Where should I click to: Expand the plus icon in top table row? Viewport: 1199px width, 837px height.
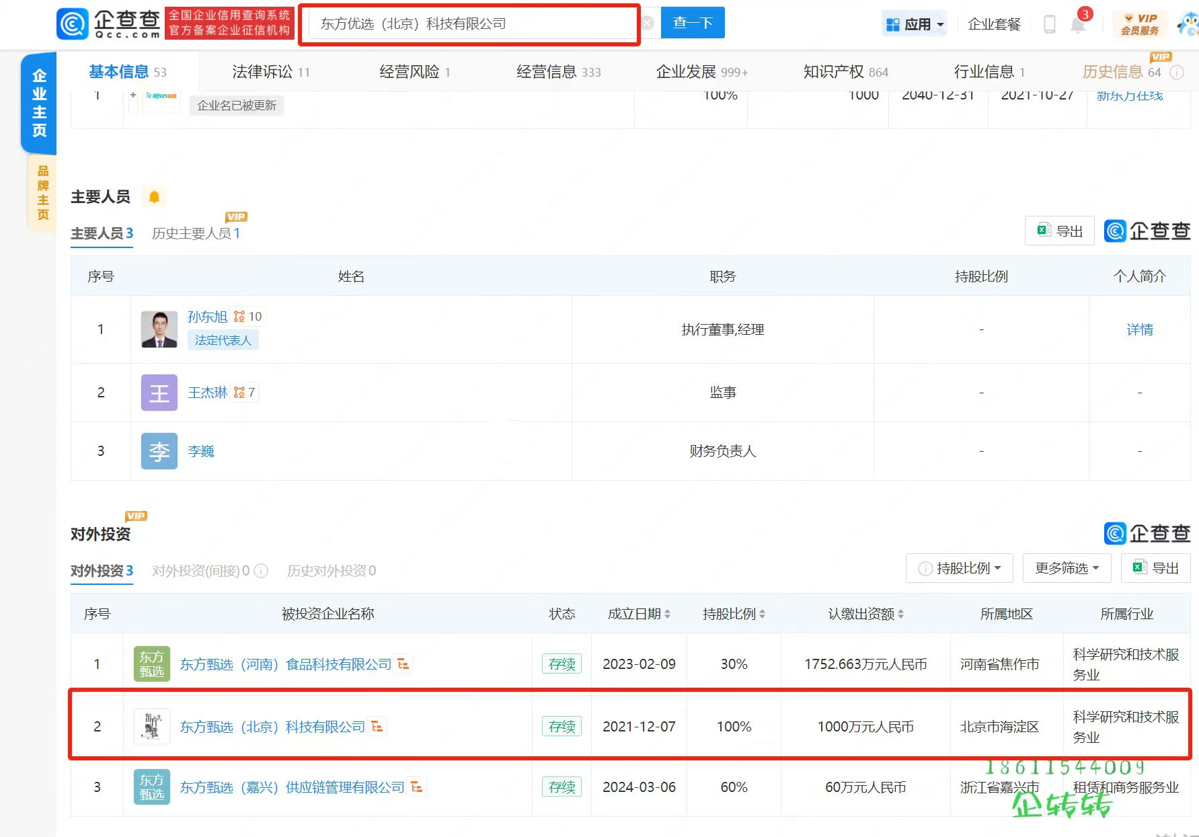pos(133,95)
